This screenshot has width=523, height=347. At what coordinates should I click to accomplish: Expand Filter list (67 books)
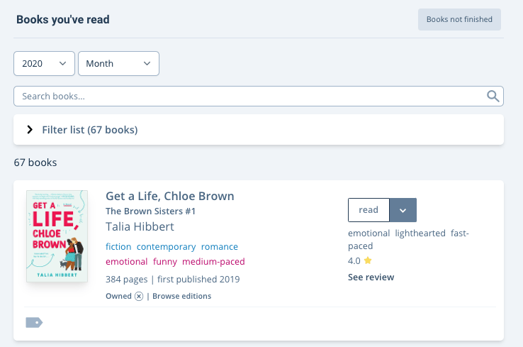tap(259, 130)
